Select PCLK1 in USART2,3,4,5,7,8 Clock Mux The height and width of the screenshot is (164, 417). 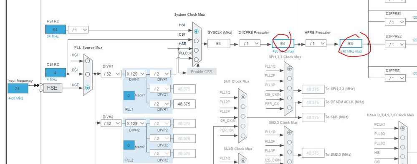[x=403, y=128]
